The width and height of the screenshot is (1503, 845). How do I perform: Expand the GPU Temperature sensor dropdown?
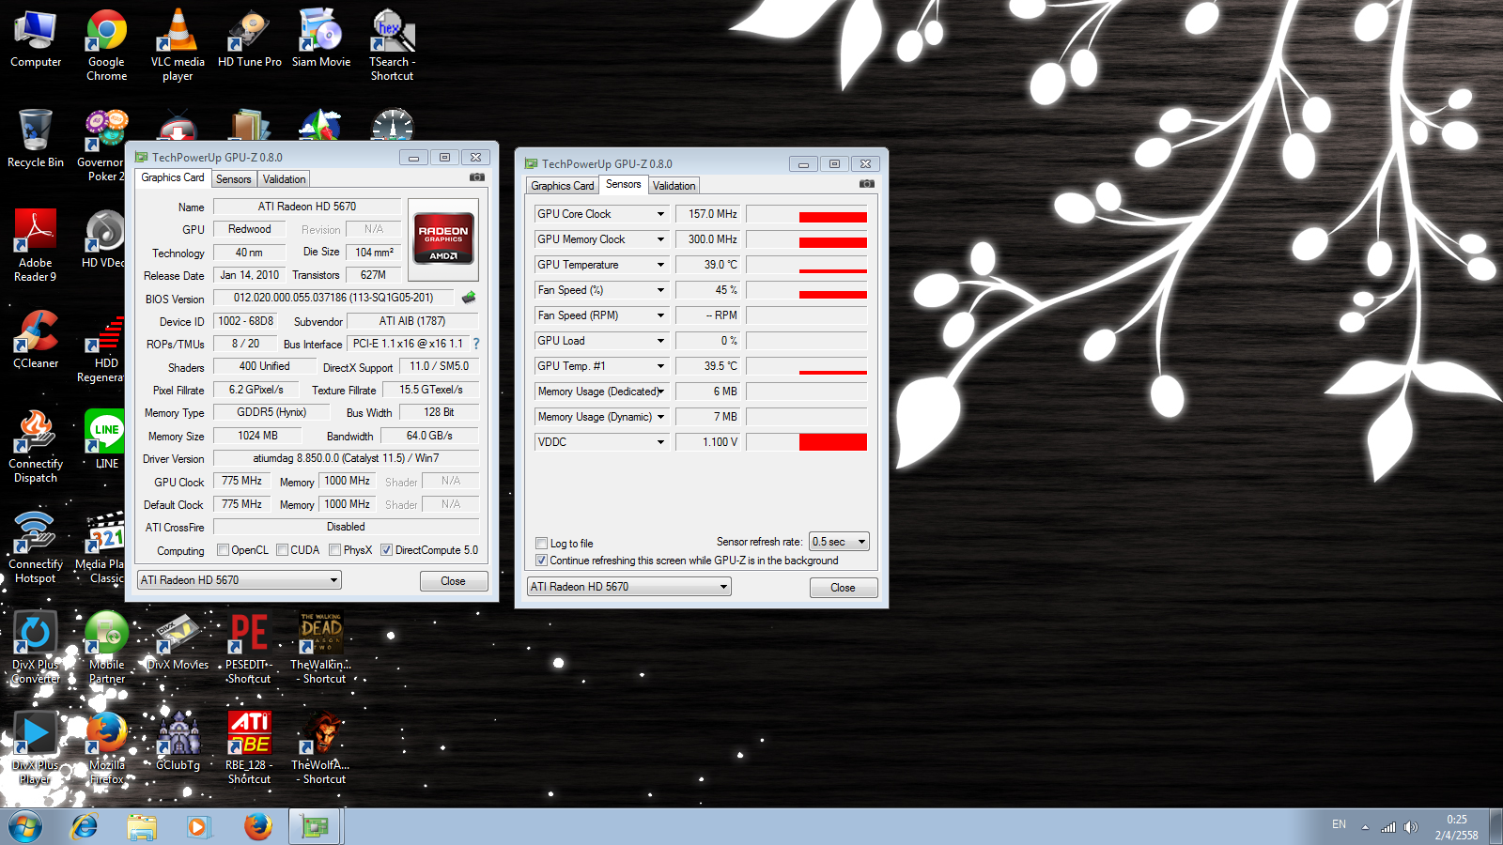(660, 265)
